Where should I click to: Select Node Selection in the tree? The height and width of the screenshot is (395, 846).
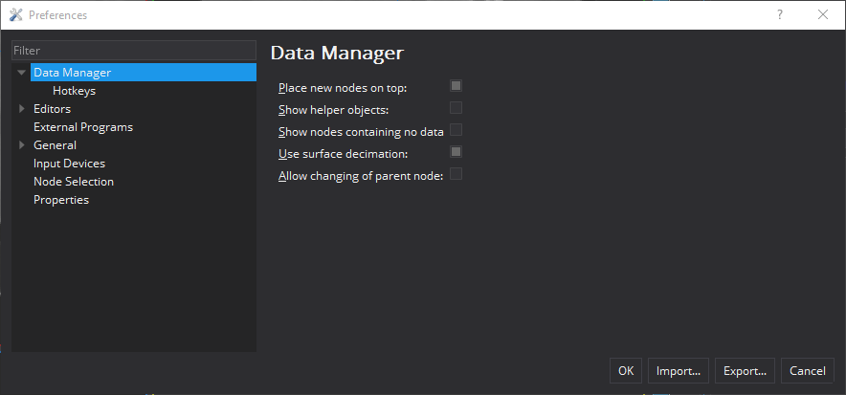74,182
